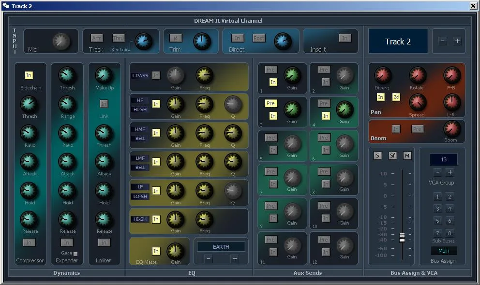
Task: Assign to Sub Bus 7
Action: pyautogui.click(x=437, y=233)
